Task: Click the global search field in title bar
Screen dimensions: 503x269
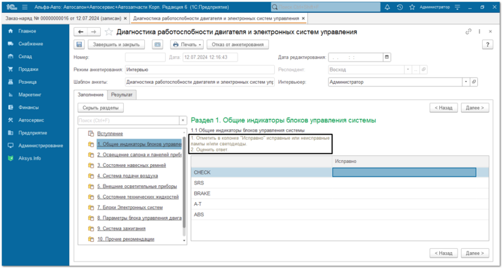Action: (326, 7)
